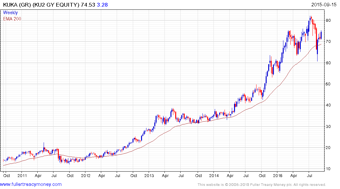Click the last price value 74.53
Image resolution: width=340 pixels, height=189 pixels.
point(88,5)
